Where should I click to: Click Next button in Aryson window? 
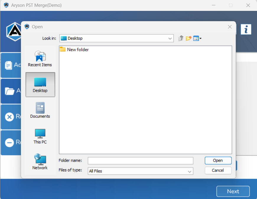233,191
